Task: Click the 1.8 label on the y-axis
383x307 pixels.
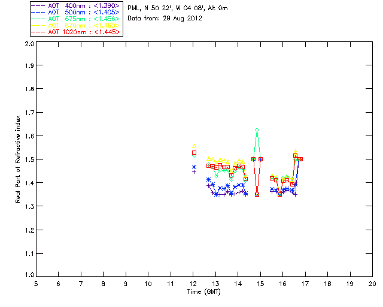Action: pos(29,89)
